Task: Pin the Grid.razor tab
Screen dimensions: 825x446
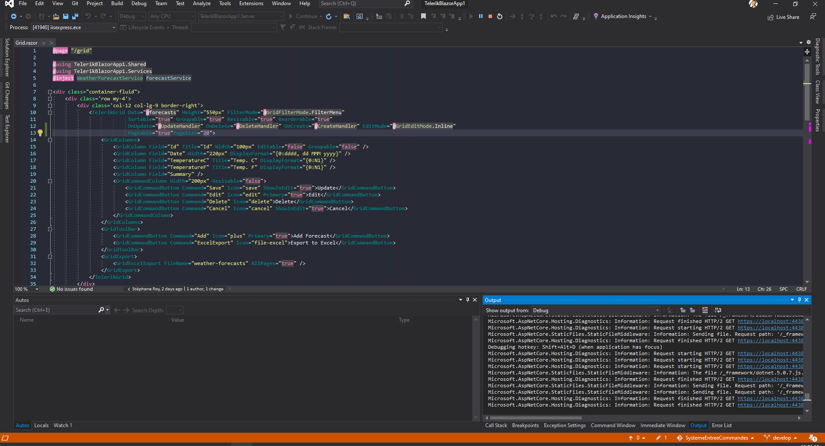Action: click(x=44, y=43)
